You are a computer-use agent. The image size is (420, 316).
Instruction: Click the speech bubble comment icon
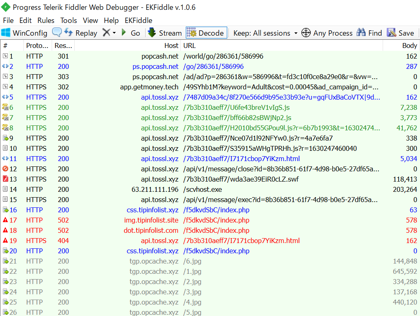pos(57,33)
